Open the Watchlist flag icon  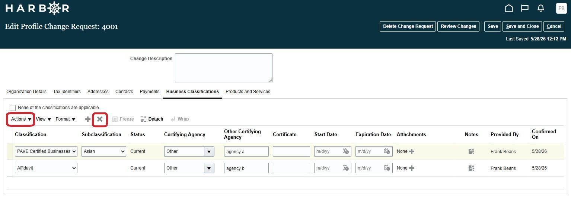525,8
